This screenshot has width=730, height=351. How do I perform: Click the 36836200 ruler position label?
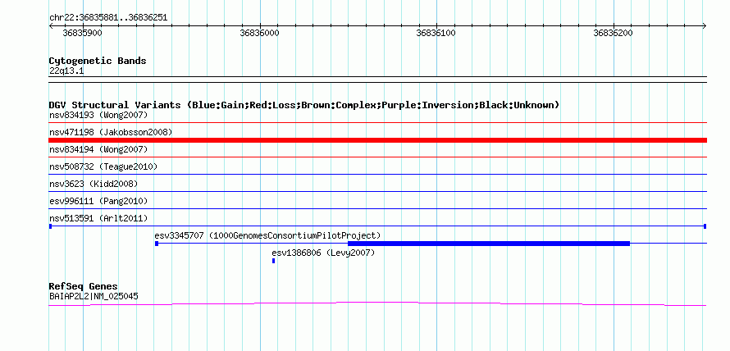(614, 33)
